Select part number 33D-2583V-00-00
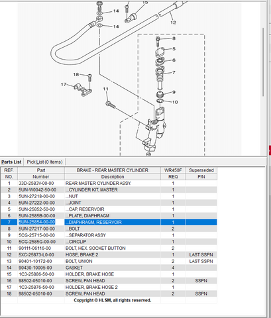271x318 pixels. tap(36, 184)
